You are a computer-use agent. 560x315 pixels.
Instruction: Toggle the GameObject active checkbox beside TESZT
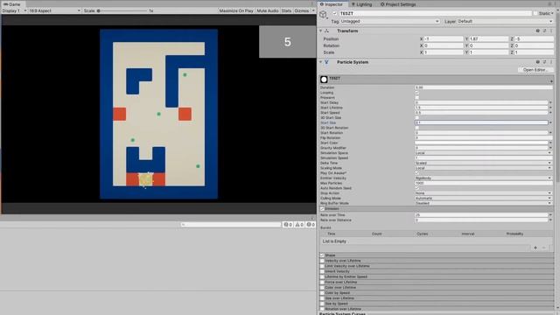click(x=335, y=13)
